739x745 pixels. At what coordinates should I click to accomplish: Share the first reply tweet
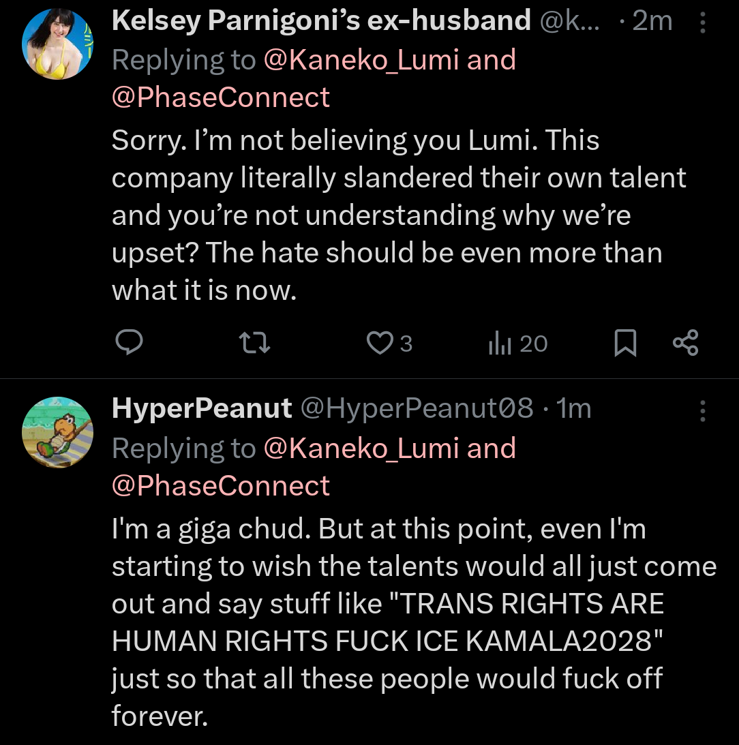coord(685,343)
